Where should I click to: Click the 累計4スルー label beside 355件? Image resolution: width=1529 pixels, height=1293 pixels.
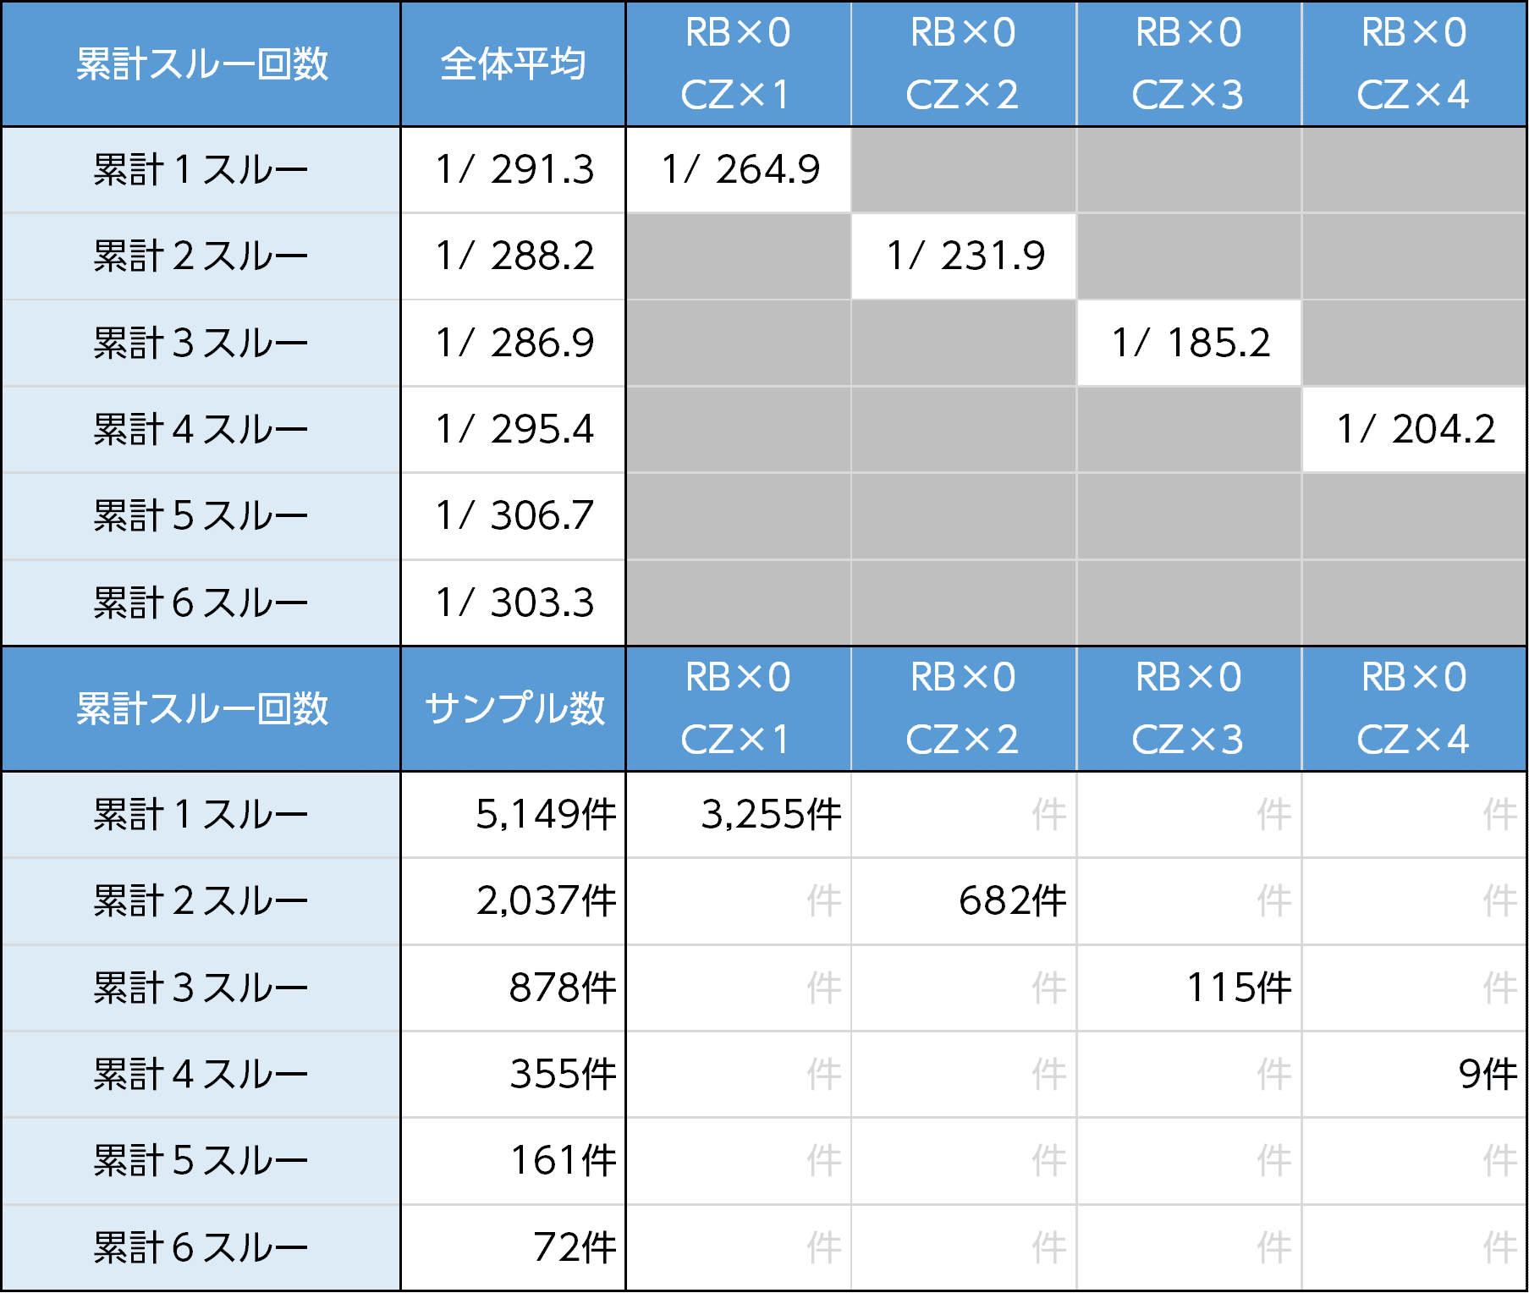coord(201,1074)
